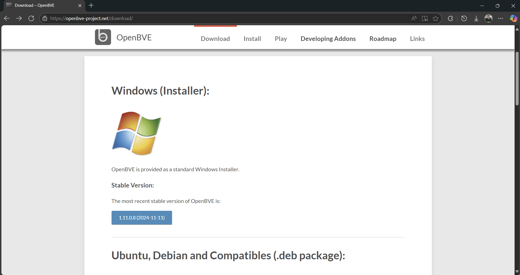The width and height of the screenshot is (520, 275).
Task: Open the Roadmap page
Action: click(x=383, y=39)
